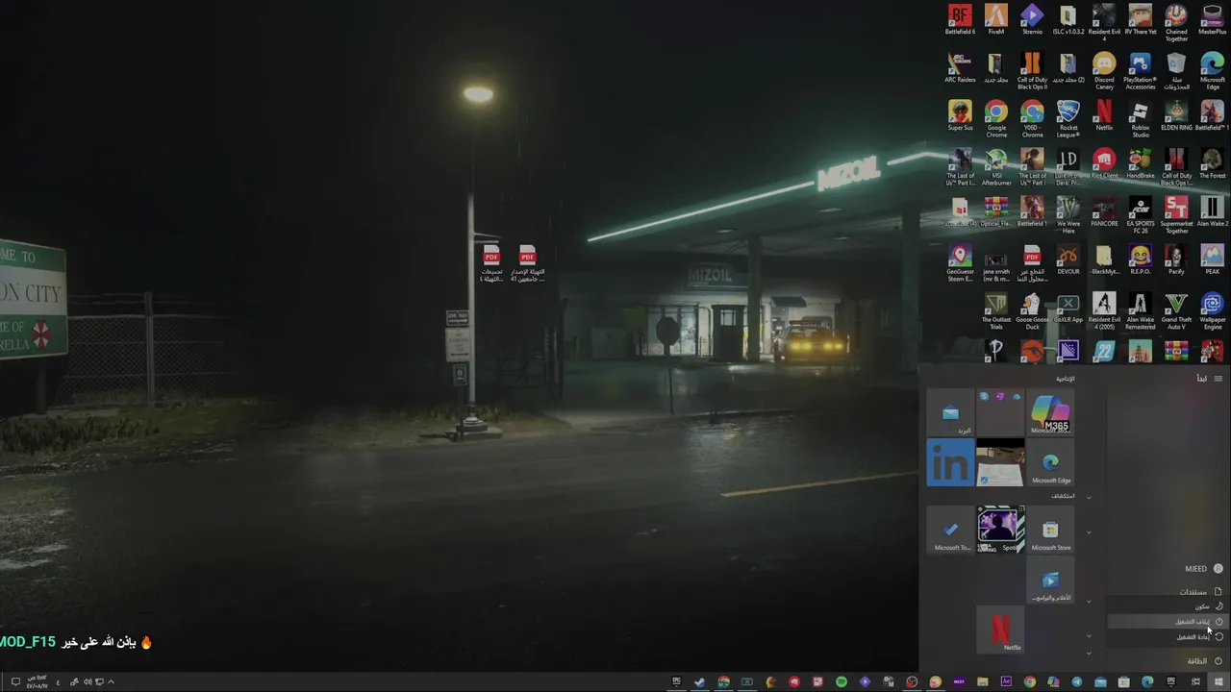Viewport: 1231px width, 692px height.
Task: Launch FiveM from the desktop
Action: [x=996, y=19]
